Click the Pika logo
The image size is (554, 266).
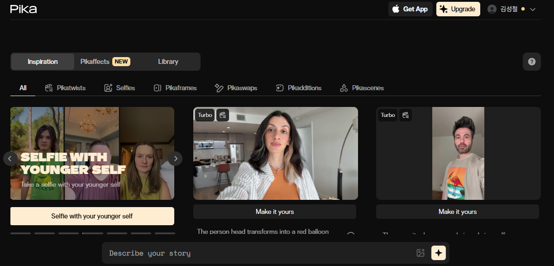(24, 9)
